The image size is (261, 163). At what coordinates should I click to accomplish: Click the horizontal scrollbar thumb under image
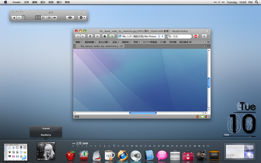[143, 112]
